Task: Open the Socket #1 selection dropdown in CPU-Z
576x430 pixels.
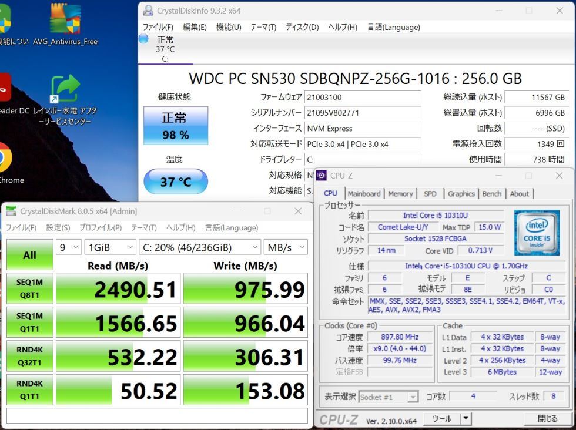Action: (x=389, y=397)
